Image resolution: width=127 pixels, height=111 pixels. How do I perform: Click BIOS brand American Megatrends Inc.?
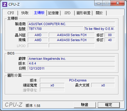click(x=71, y=59)
